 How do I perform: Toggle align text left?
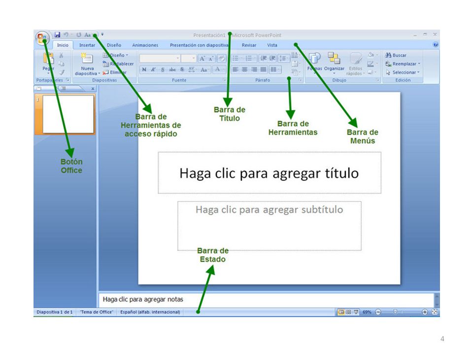click(x=236, y=70)
